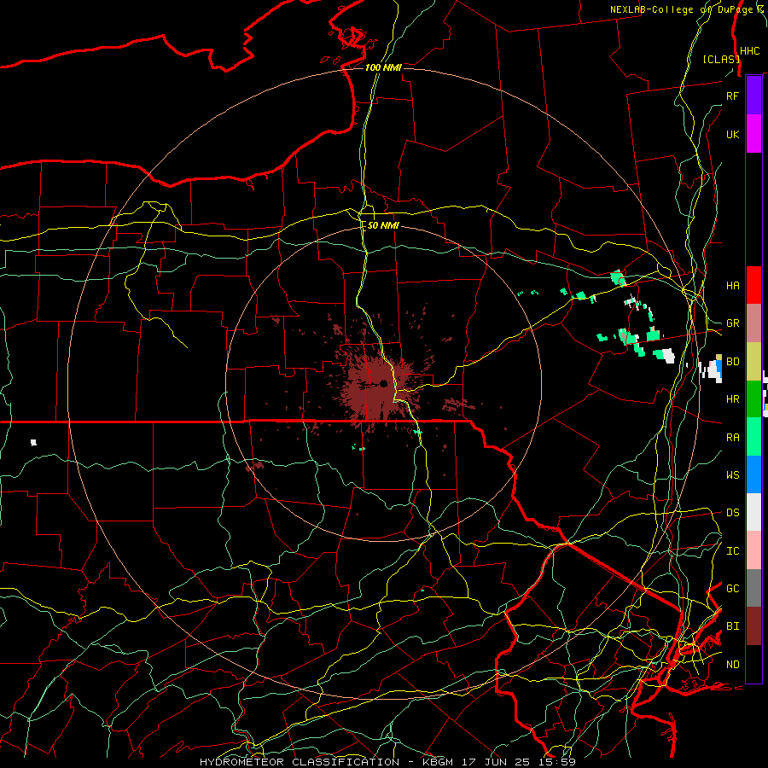Click the black radar site dot at center

pos(383,383)
